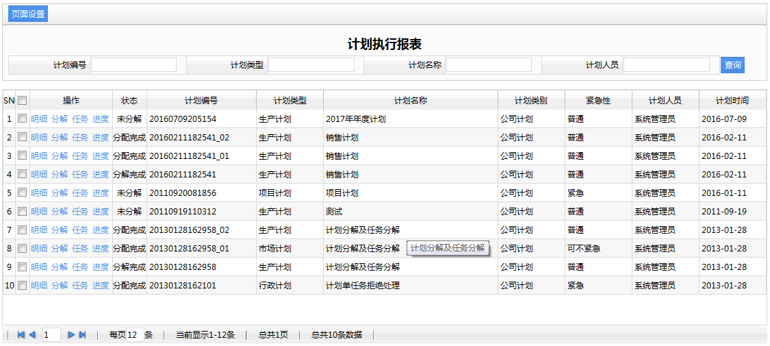This screenshot has height=346, width=770.
Task: Open 任务 link for row 6
Action: [80, 212]
